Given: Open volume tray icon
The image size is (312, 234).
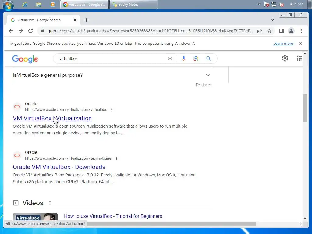Looking at the screenshot, I should tap(281, 4).
